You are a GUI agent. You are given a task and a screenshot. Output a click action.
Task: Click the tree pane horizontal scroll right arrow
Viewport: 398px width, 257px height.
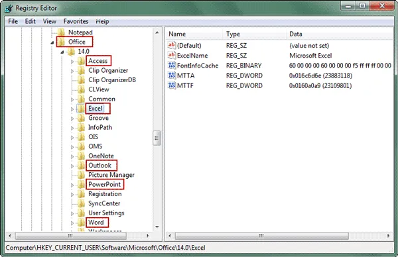(148, 236)
